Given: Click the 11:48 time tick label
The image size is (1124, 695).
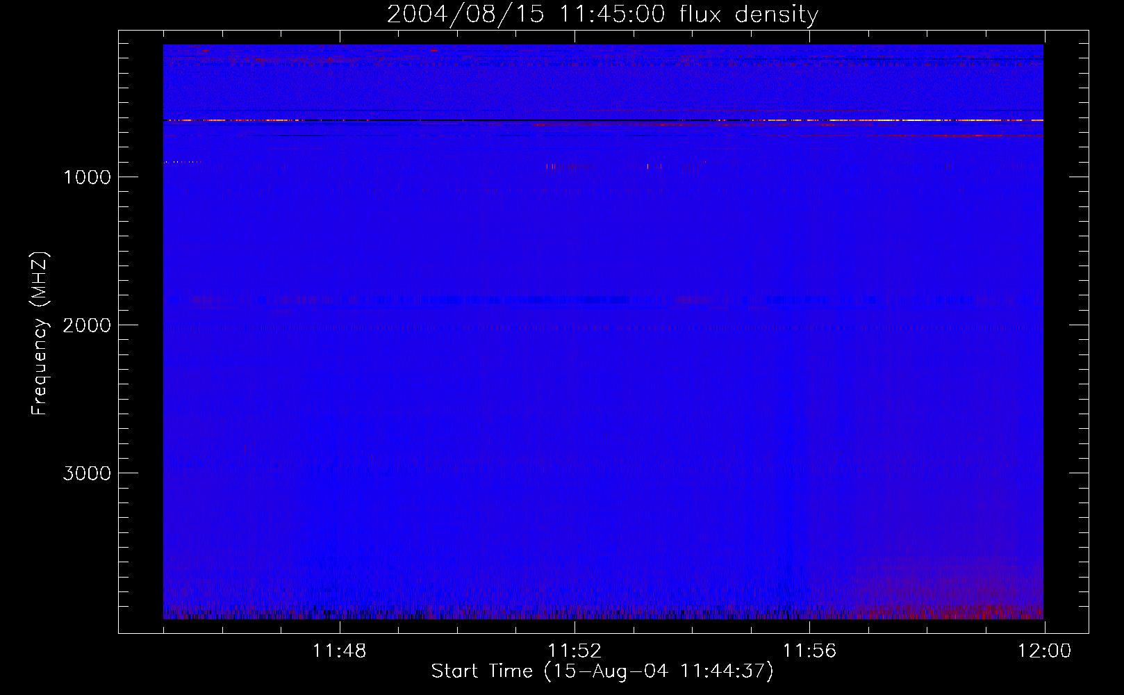Looking at the screenshot, I should pos(339,651).
